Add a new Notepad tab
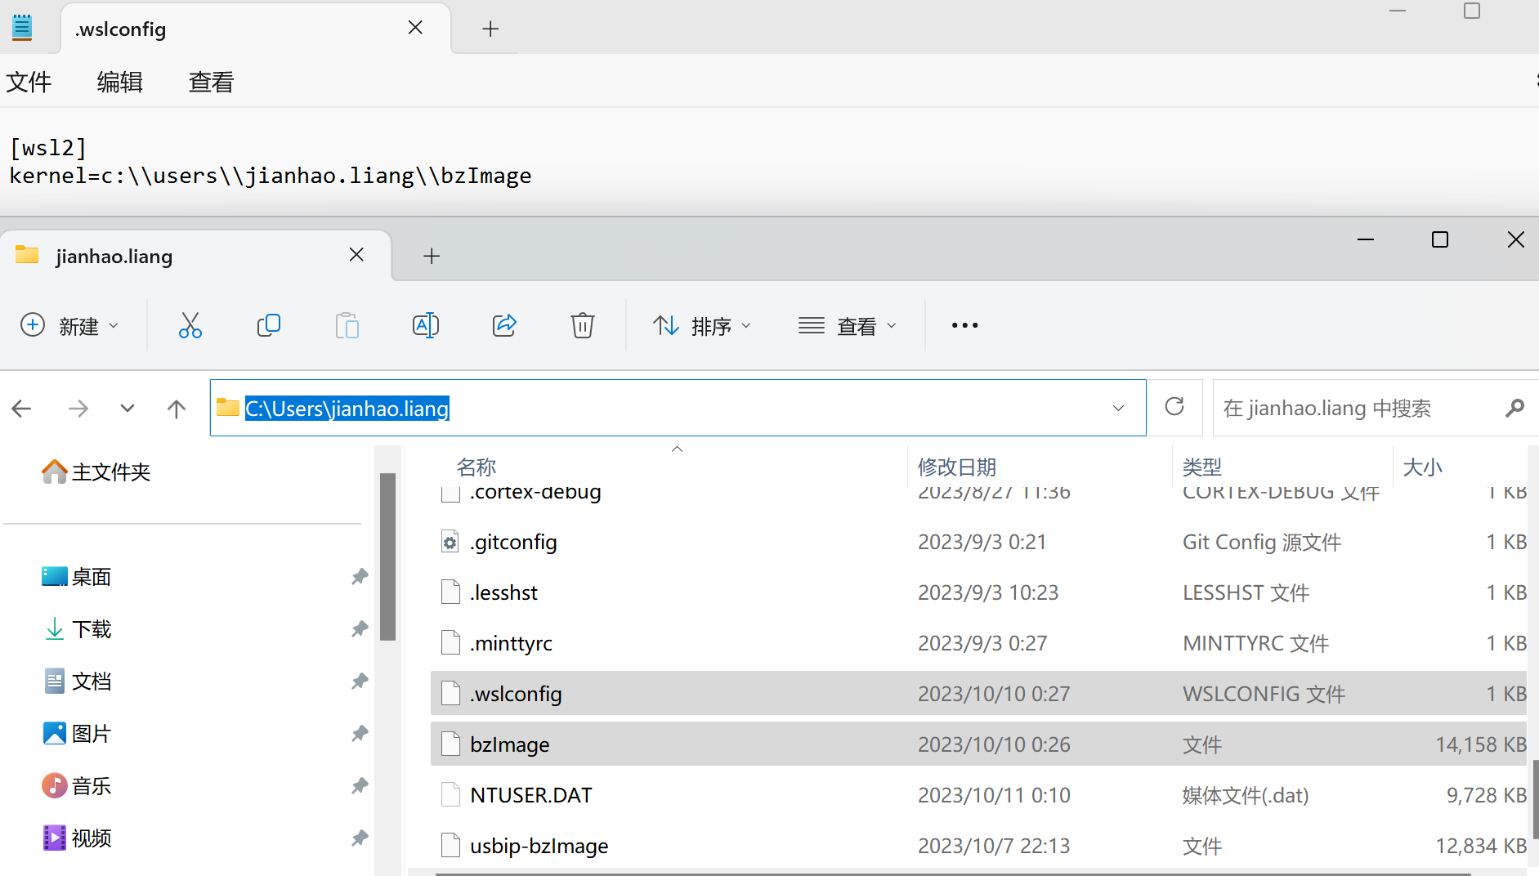 pyautogui.click(x=490, y=29)
